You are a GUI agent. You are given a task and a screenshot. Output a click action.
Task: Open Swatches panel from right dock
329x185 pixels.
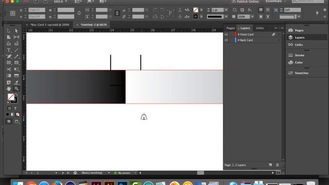pos(302,73)
